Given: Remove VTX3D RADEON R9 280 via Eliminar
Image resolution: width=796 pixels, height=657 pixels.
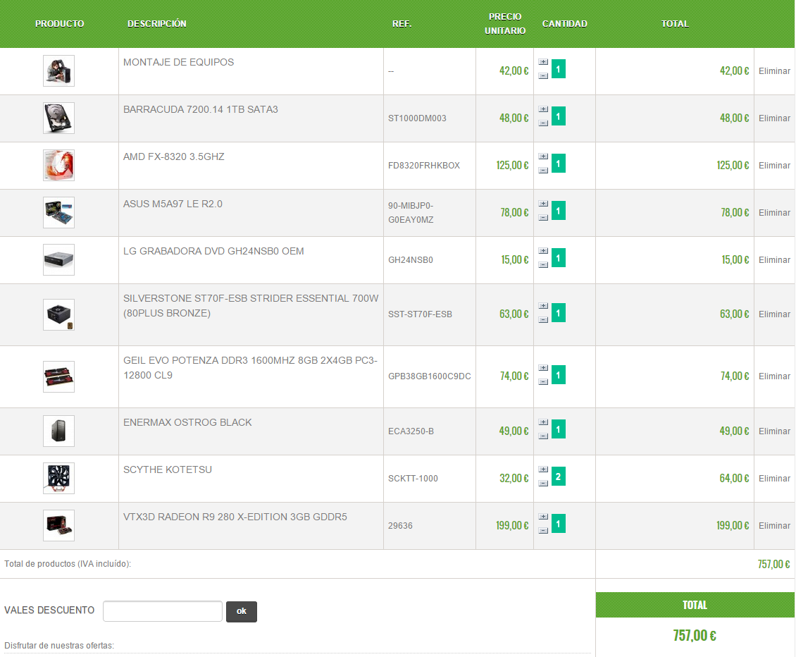Looking at the screenshot, I should tap(774, 526).
